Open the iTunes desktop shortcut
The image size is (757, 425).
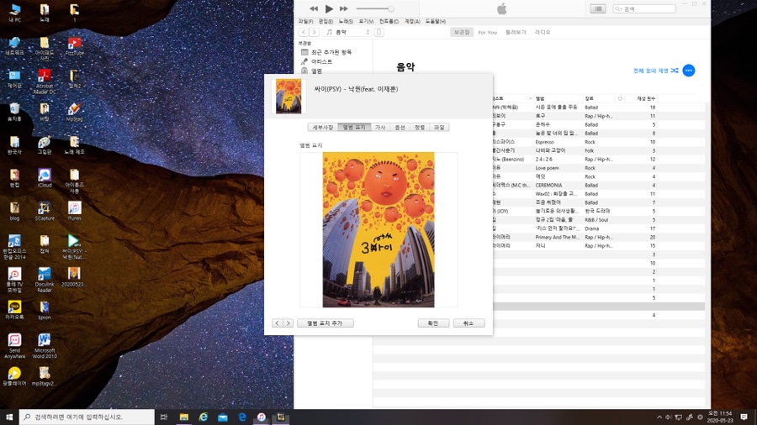(x=74, y=211)
